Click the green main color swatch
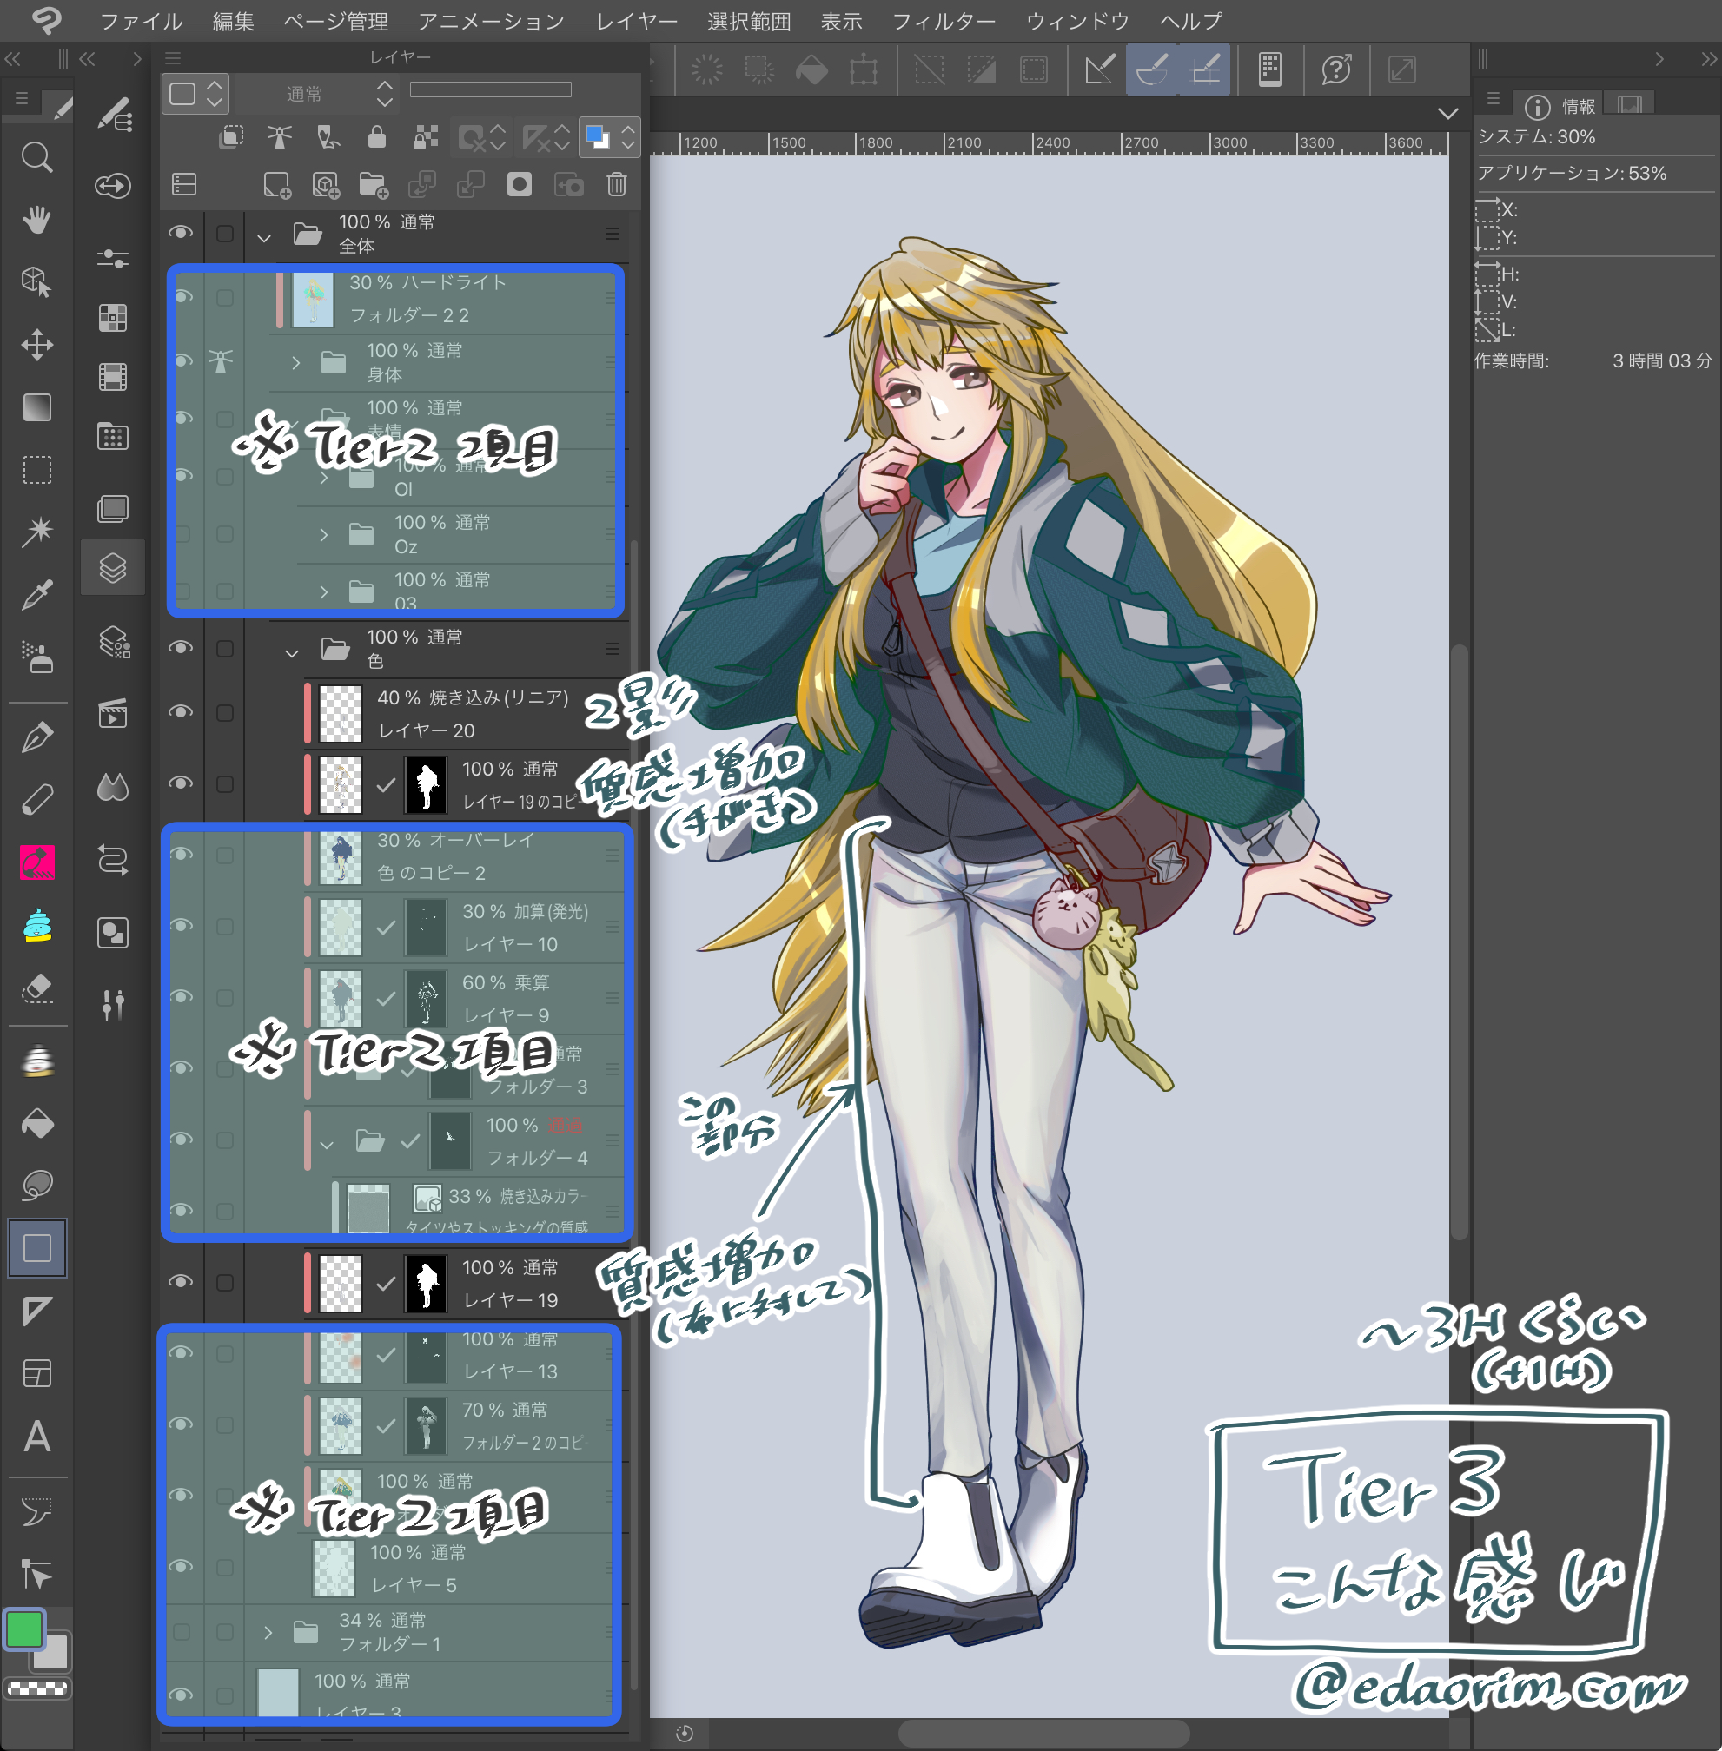This screenshot has height=1751, width=1722. pos(24,1629)
